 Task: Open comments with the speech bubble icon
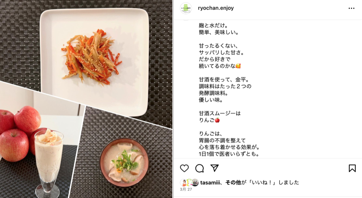point(199,168)
